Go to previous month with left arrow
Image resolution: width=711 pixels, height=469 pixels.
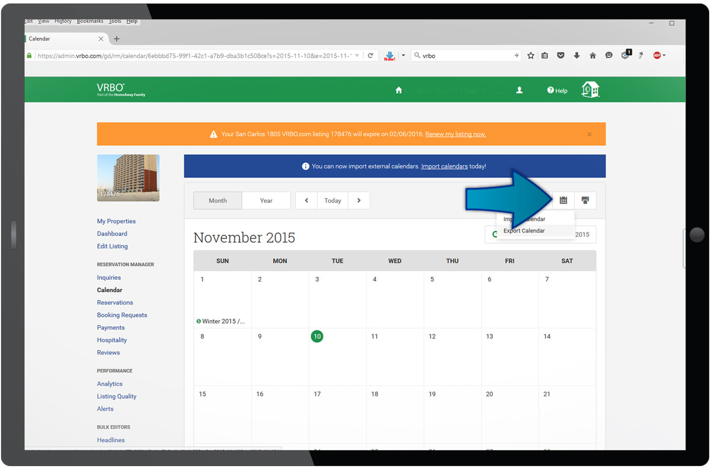coord(306,200)
